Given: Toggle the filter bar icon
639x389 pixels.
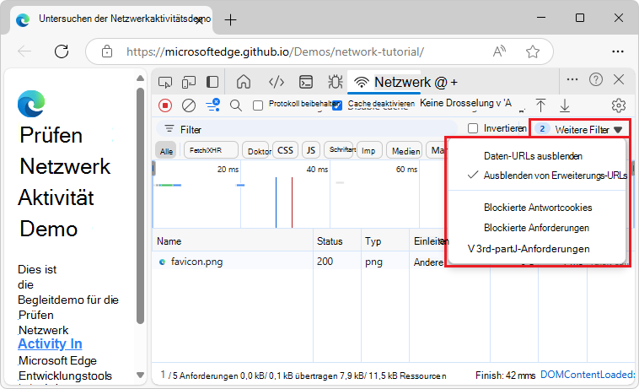Looking at the screenshot, I should [x=212, y=105].
